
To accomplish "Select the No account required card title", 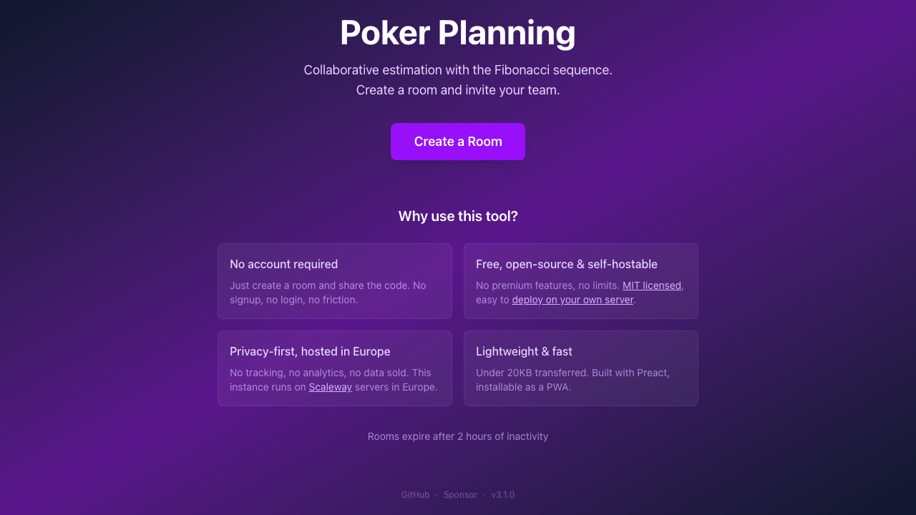I will [x=283, y=264].
